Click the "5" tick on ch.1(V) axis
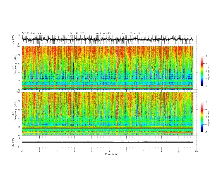221x170 pixels. coord(19,35)
